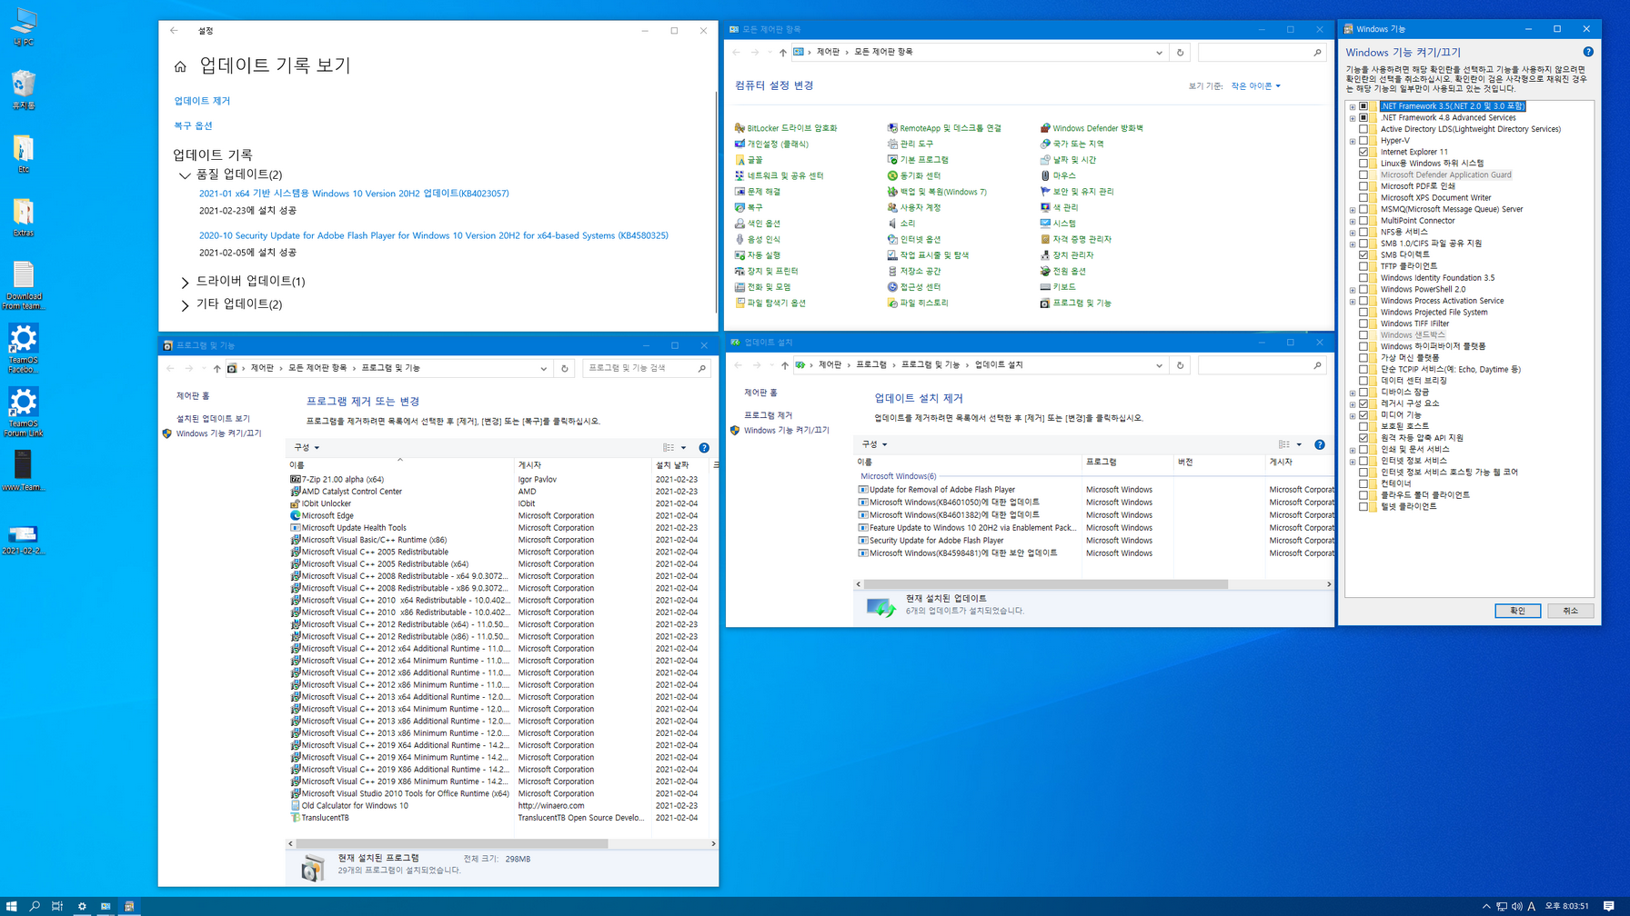
Task: Open 소리 sound item in Control Panel
Action: (901, 224)
